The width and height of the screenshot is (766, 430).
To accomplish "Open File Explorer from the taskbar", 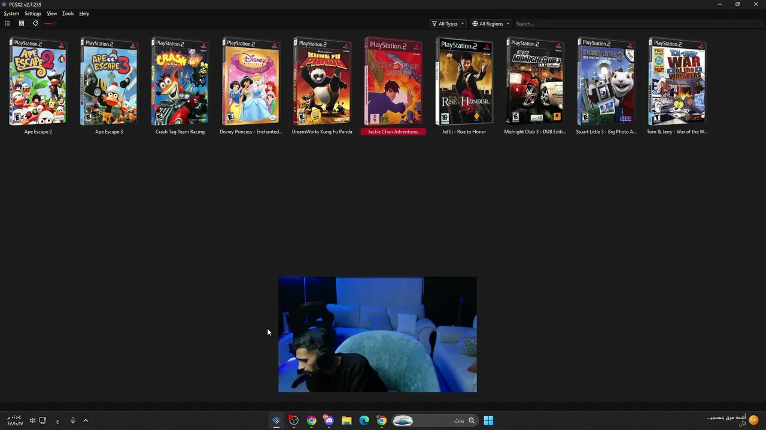I will coord(346,420).
